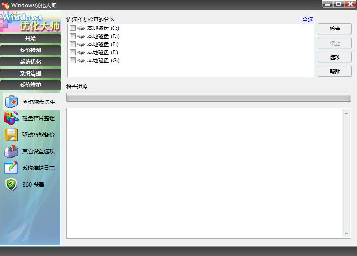Click the 检查 button
Screen dimensions: 357x256
[335, 29]
